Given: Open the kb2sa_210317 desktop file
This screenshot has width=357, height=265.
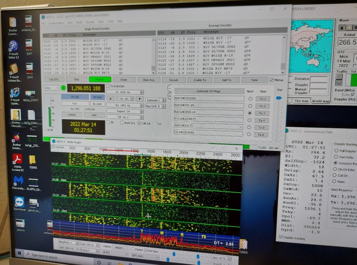Looking at the screenshot, I should [x=31, y=96].
